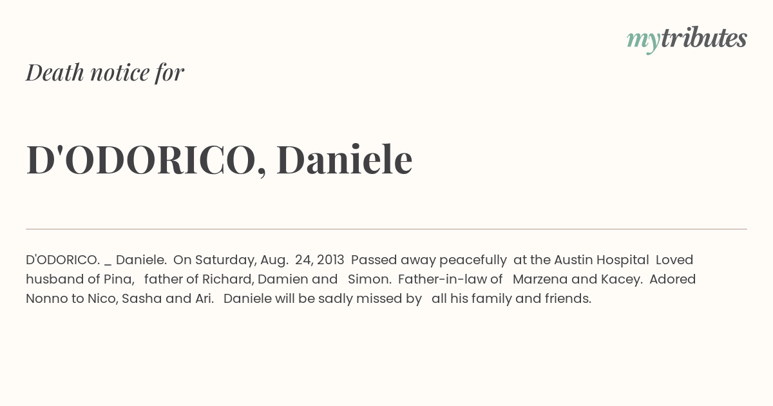The height and width of the screenshot is (406, 773).
Task: Select the "Death notice for" heading
Action: click(105, 73)
